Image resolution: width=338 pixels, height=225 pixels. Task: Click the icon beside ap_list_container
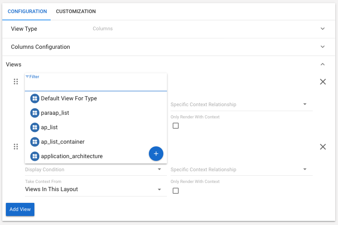[35, 142]
